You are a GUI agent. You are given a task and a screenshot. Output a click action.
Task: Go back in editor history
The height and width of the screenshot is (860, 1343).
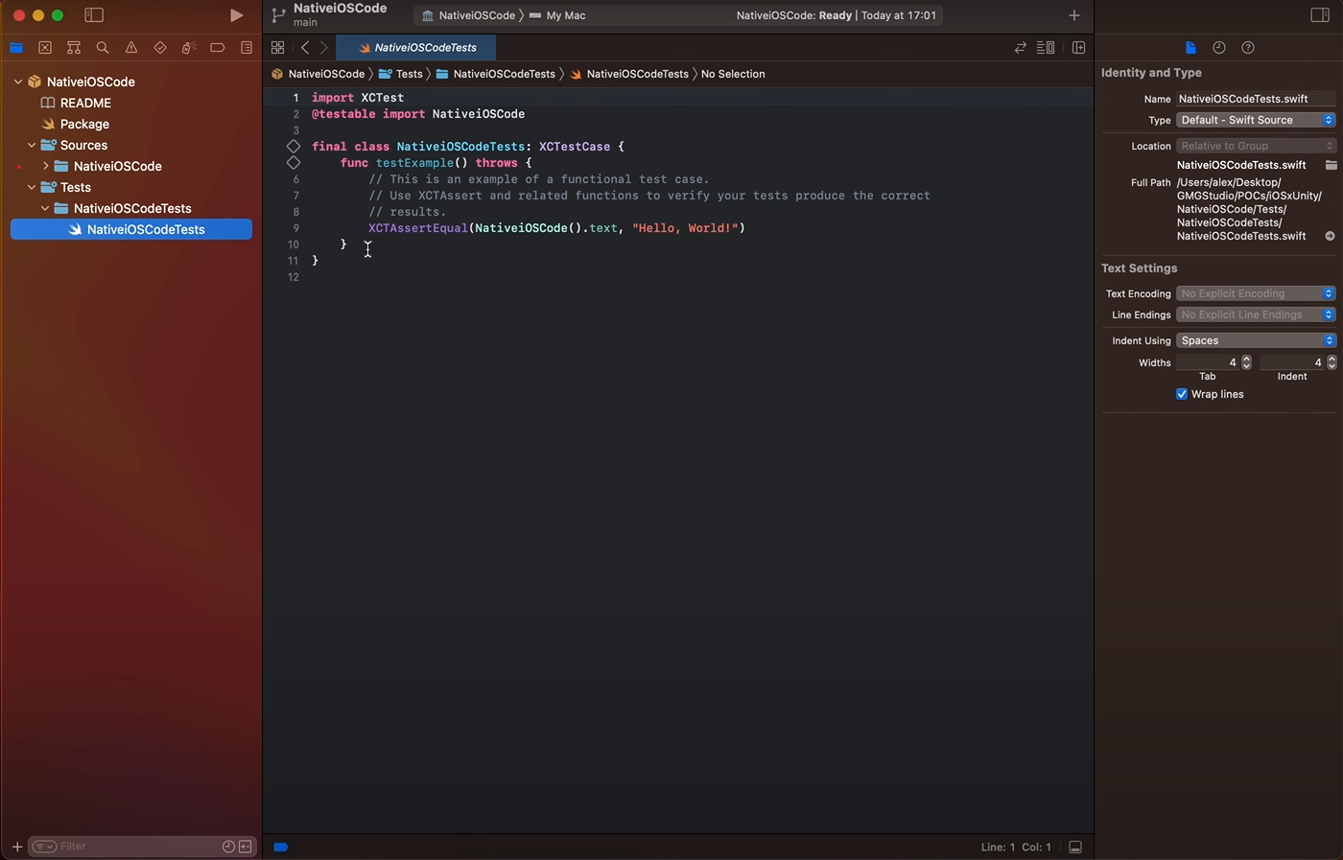point(305,48)
